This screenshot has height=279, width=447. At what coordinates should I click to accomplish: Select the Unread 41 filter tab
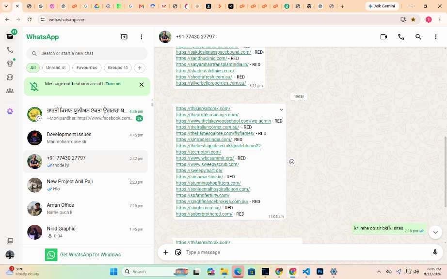click(56, 68)
